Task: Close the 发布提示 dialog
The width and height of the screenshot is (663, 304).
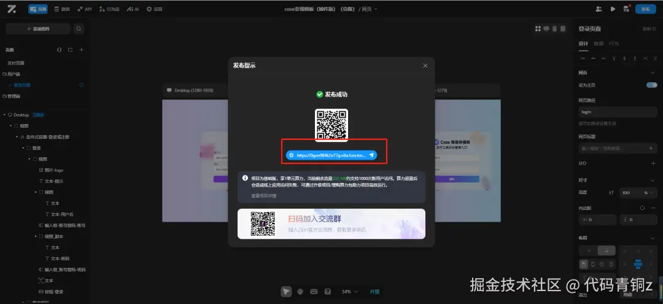Action: pos(425,66)
